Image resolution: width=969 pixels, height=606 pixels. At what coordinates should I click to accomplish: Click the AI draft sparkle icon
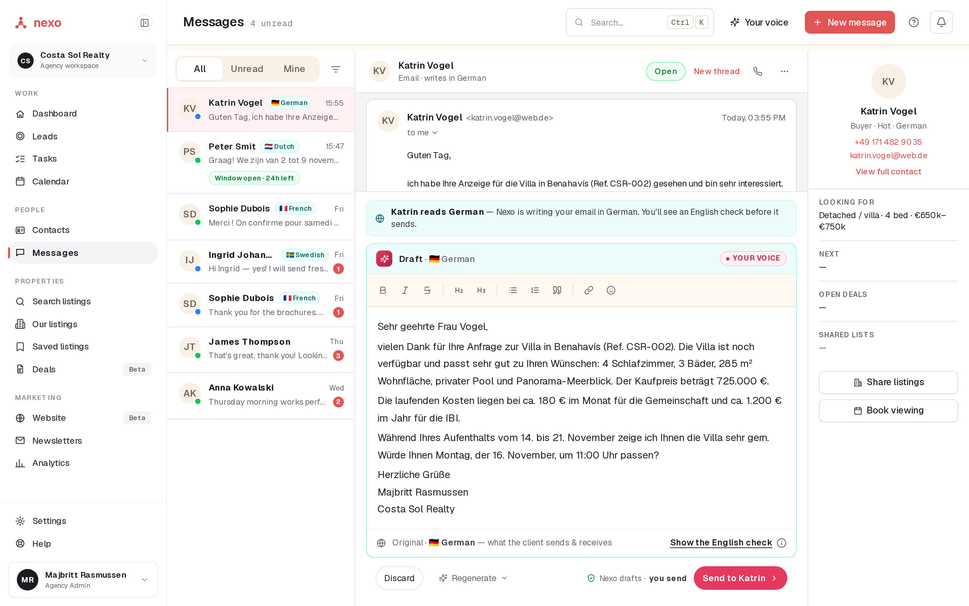point(384,259)
